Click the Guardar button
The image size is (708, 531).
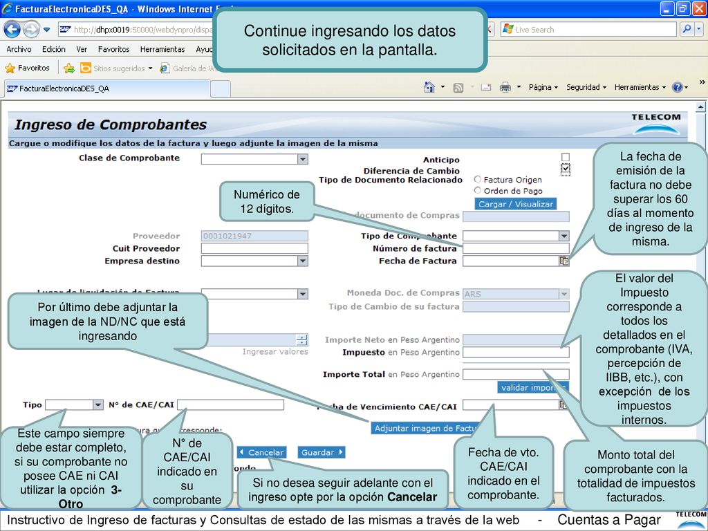(x=321, y=452)
